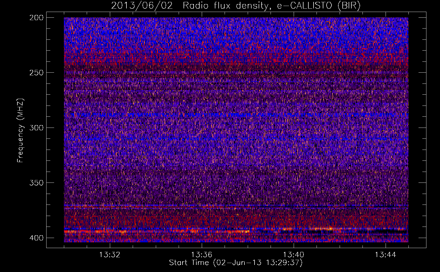Click the 13:36 time tick label

tap(202, 255)
